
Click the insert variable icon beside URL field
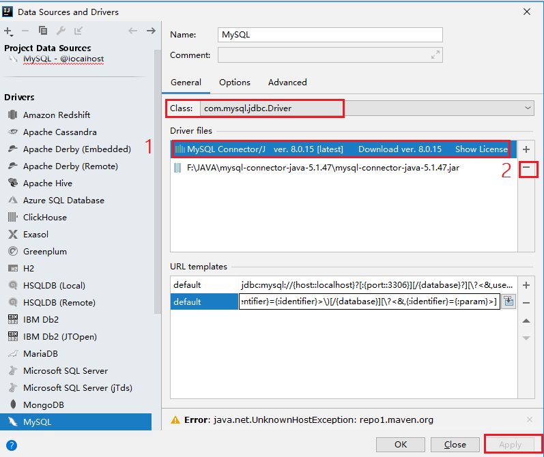(509, 301)
